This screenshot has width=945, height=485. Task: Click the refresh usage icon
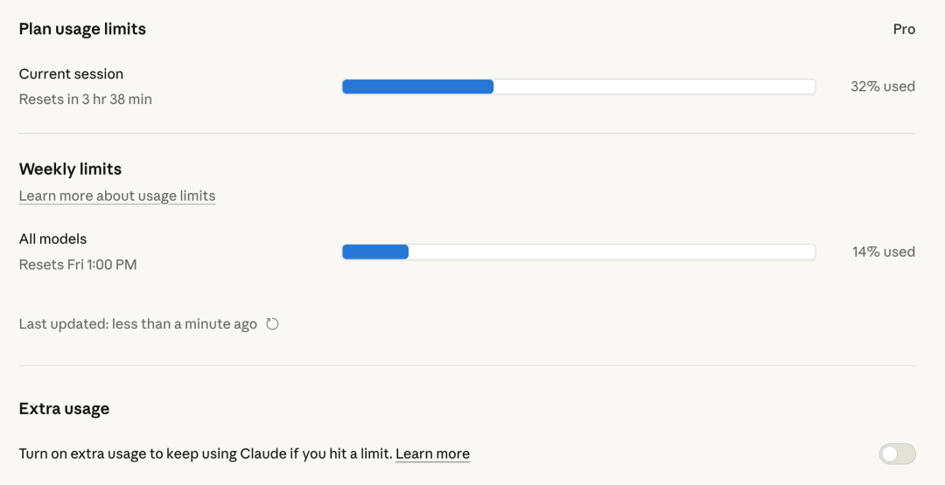(272, 324)
